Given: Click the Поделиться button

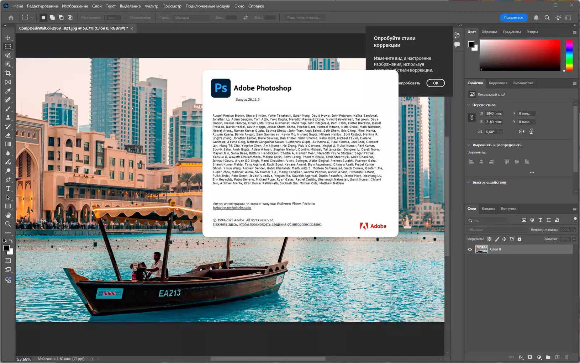Looking at the screenshot, I should click(x=513, y=17).
